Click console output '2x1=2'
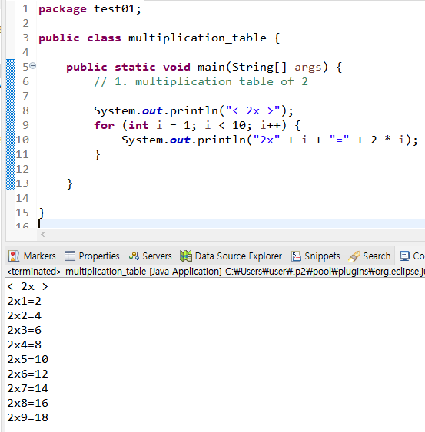The width and height of the screenshot is (425, 432). click(25, 301)
